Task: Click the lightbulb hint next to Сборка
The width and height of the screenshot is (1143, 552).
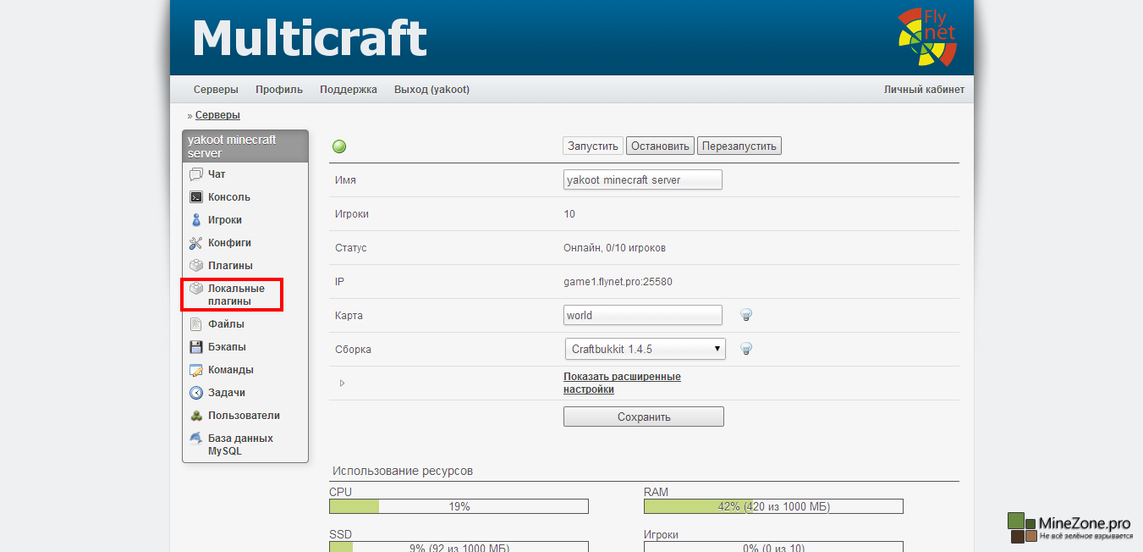Action: pos(746,349)
